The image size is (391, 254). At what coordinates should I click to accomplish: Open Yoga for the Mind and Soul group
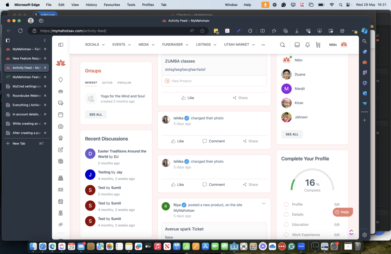click(x=123, y=96)
